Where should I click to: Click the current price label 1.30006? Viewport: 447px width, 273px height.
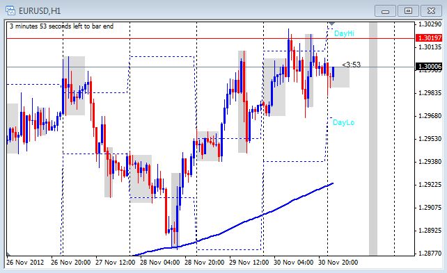[x=429, y=67]
